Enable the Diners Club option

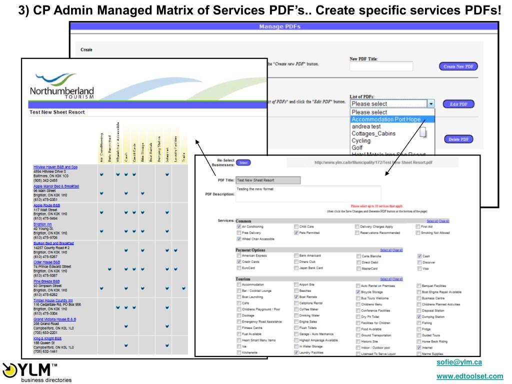296,262
